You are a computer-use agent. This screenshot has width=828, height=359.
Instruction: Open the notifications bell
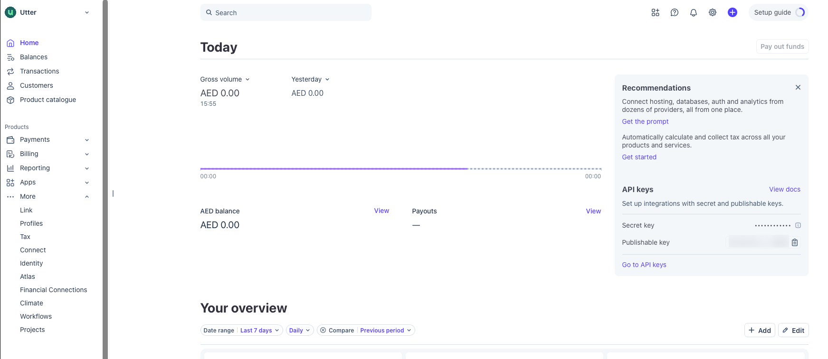click(x=693, y=12)
